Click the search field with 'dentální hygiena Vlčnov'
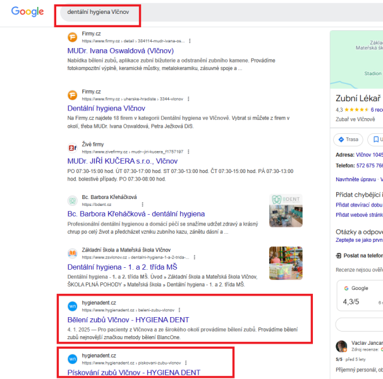 pyautogui.click(x=221, y=12)
